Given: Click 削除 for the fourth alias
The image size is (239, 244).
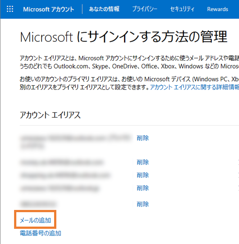Looking at the screenshot, I should [143, 188].
